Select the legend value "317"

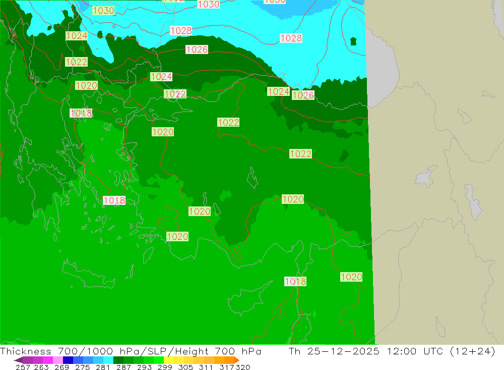click(227, 367)
